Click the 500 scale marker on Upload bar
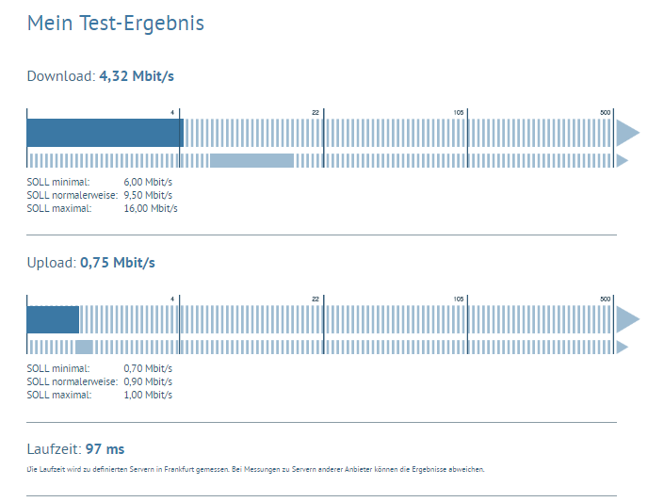The width and height of the screenshot is (664, 502). (x=606, y=299)
